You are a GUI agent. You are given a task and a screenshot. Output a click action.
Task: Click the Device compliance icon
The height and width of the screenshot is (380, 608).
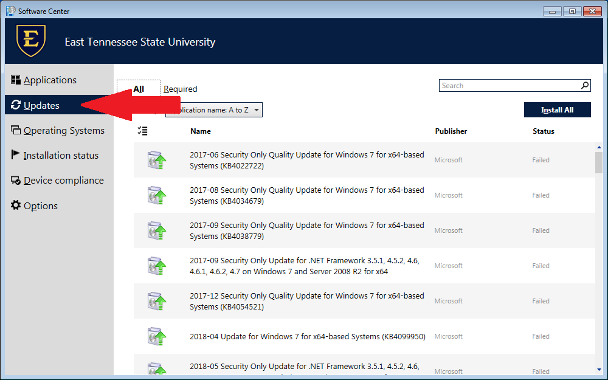[x=16, y=181]
